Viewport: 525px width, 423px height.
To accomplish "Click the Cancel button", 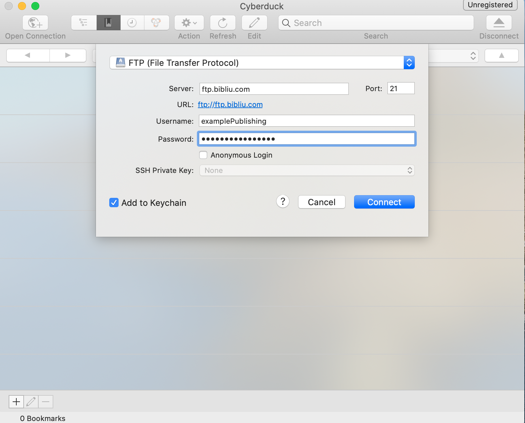I will point(321,202).
